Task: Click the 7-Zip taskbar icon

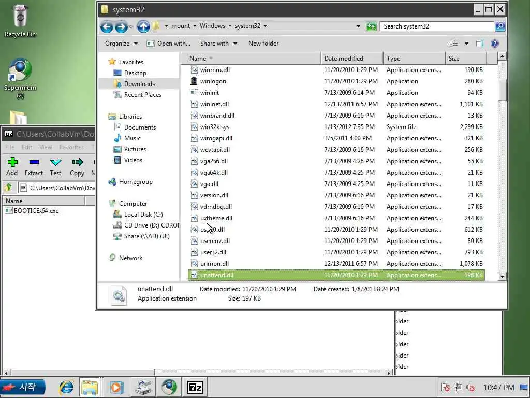Action: (195, 387)
